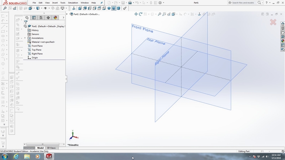Open Internet Explorer from the taskbar

(16, 156)
